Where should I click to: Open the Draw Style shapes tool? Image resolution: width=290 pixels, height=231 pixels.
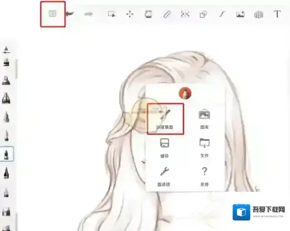click(x=203, y=14)
